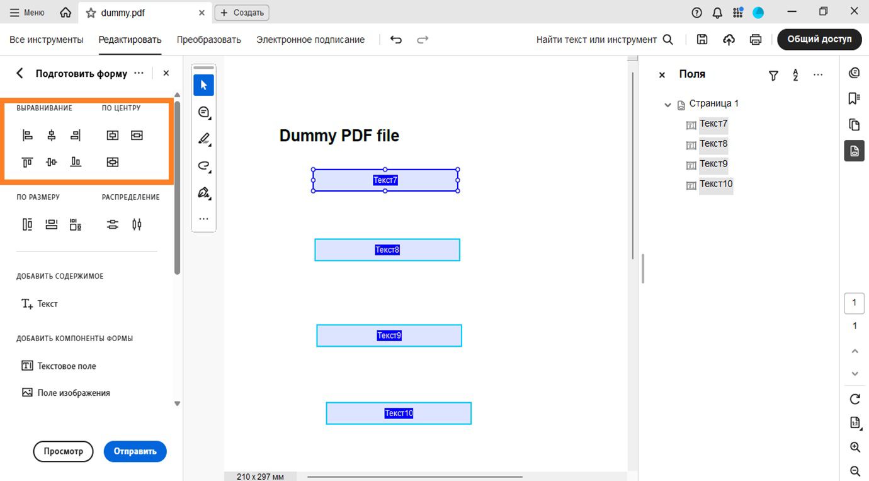Image resolution: width=869 pixels, height=481 pixels.
Task: Match the height of selected fields
Action: pos(27,224)
